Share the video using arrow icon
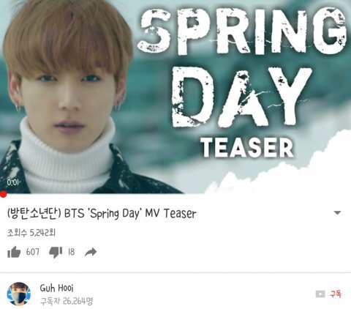 point(91,252)
